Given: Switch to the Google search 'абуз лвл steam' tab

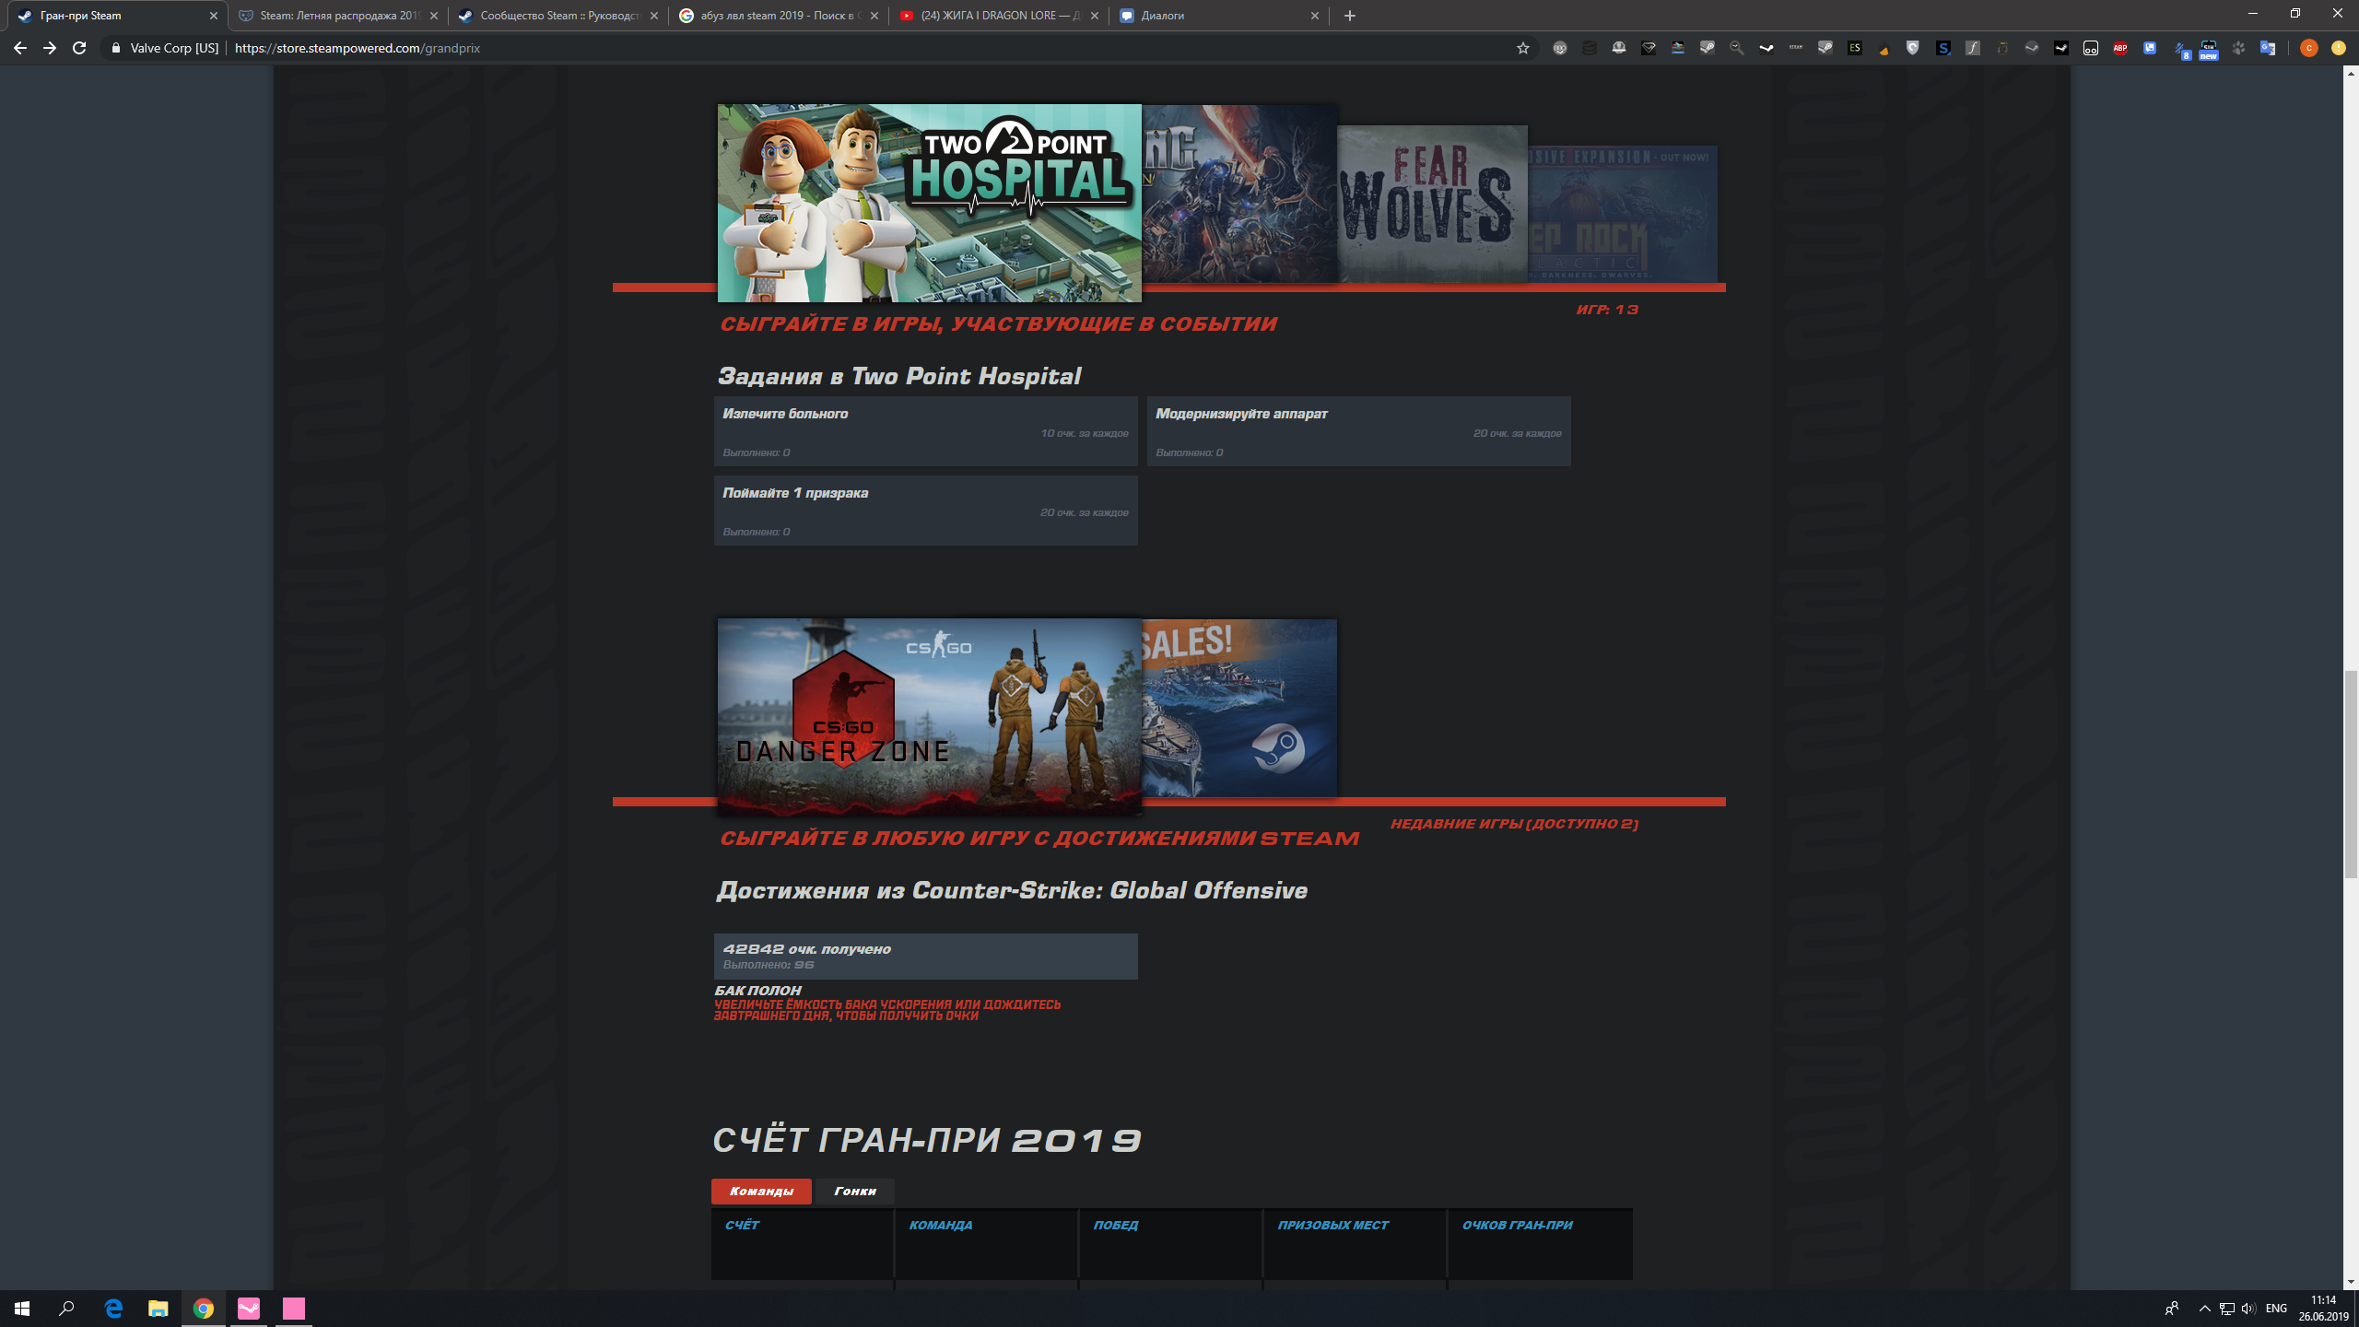Looking at the screenshot, I should tap(778, 16).
